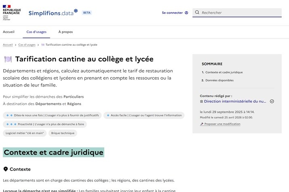Image resolution: width=289 pixels, height=192 pixels.
Task: Click the magnifier search icon
Action: 197,13
